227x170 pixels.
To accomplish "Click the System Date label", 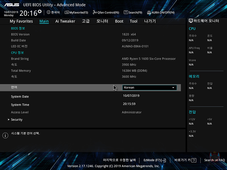I will click(20, 97).
